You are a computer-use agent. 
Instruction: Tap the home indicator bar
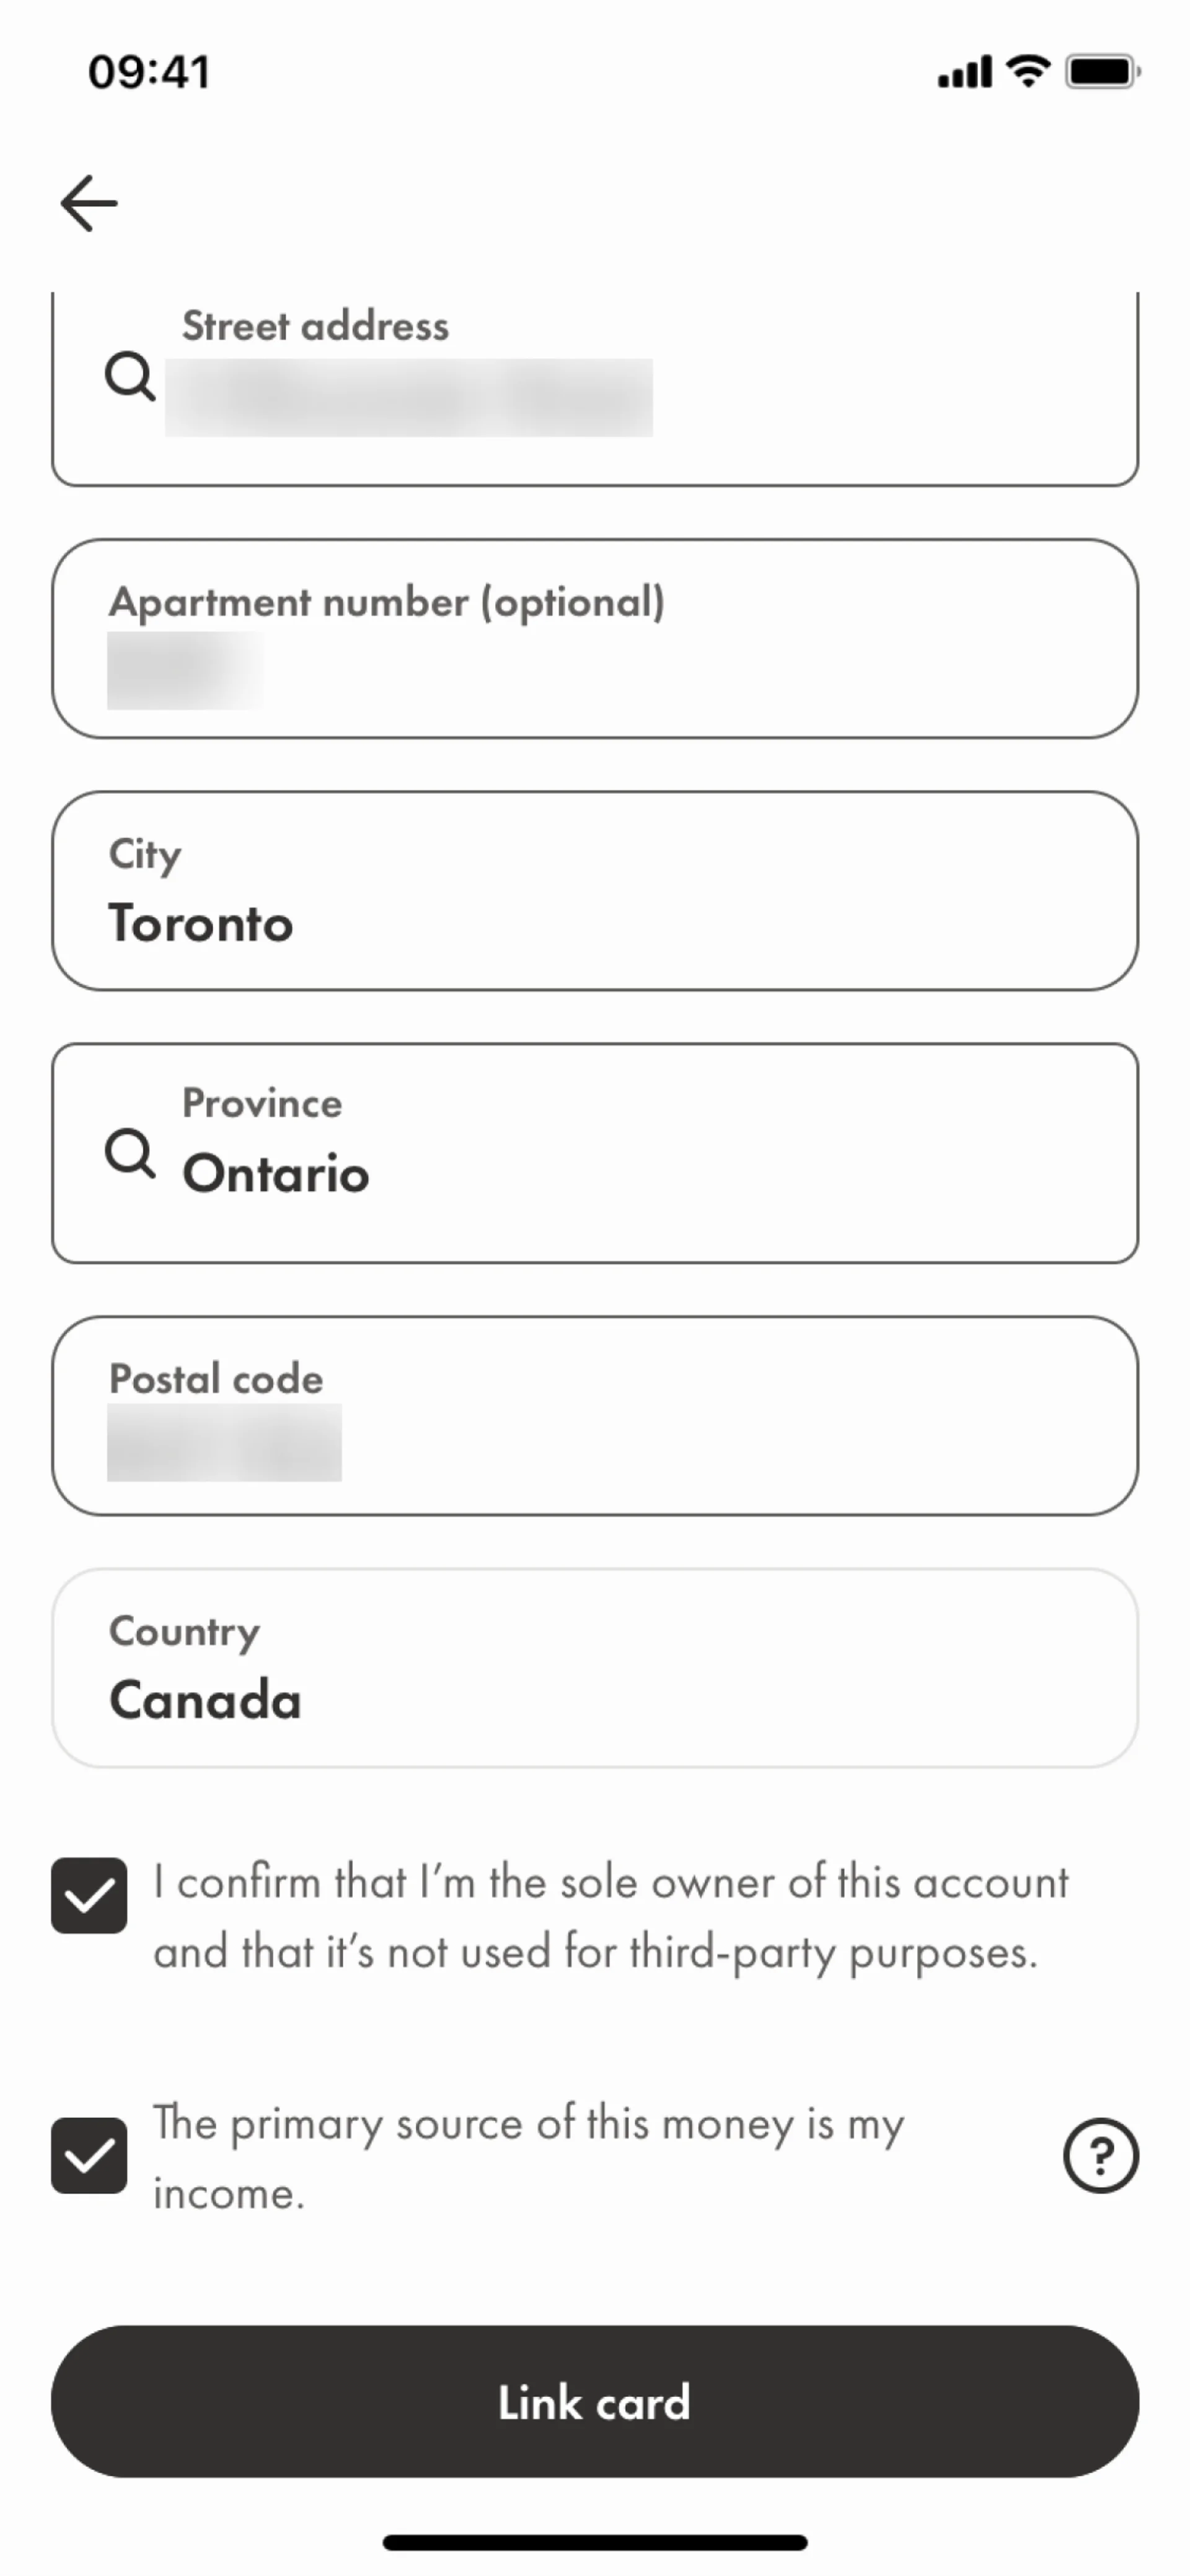(x=594, y=2542)
